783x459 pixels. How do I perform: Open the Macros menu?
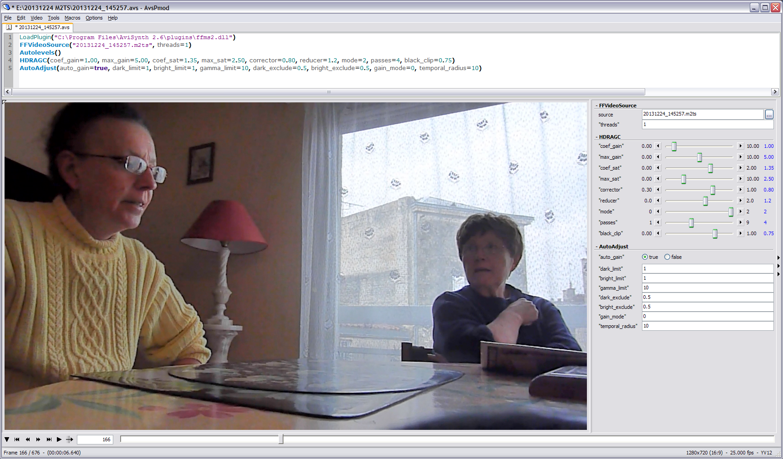[72, 18]
